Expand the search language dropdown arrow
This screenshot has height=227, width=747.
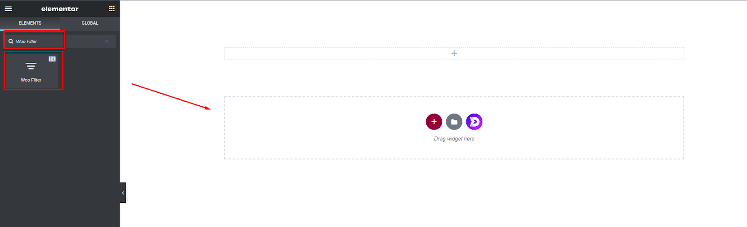click(107, 41)
